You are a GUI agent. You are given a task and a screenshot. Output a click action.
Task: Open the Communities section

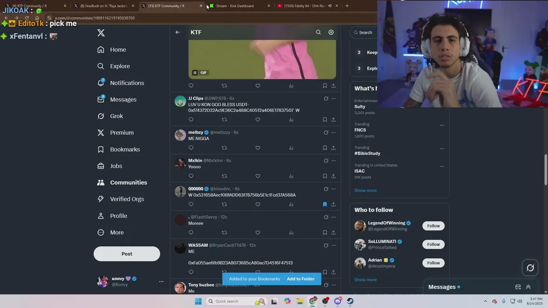122,183
